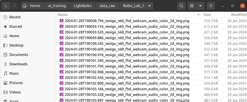Click the forward navigation arrow

[15, 6]
